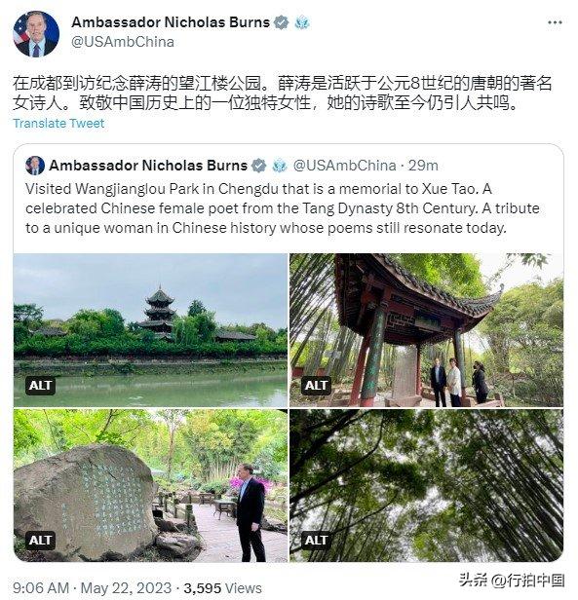This screenshot has width=578, height=600.
Task: Open the bamboo canopy photo
Action: [x=426, y=485]
